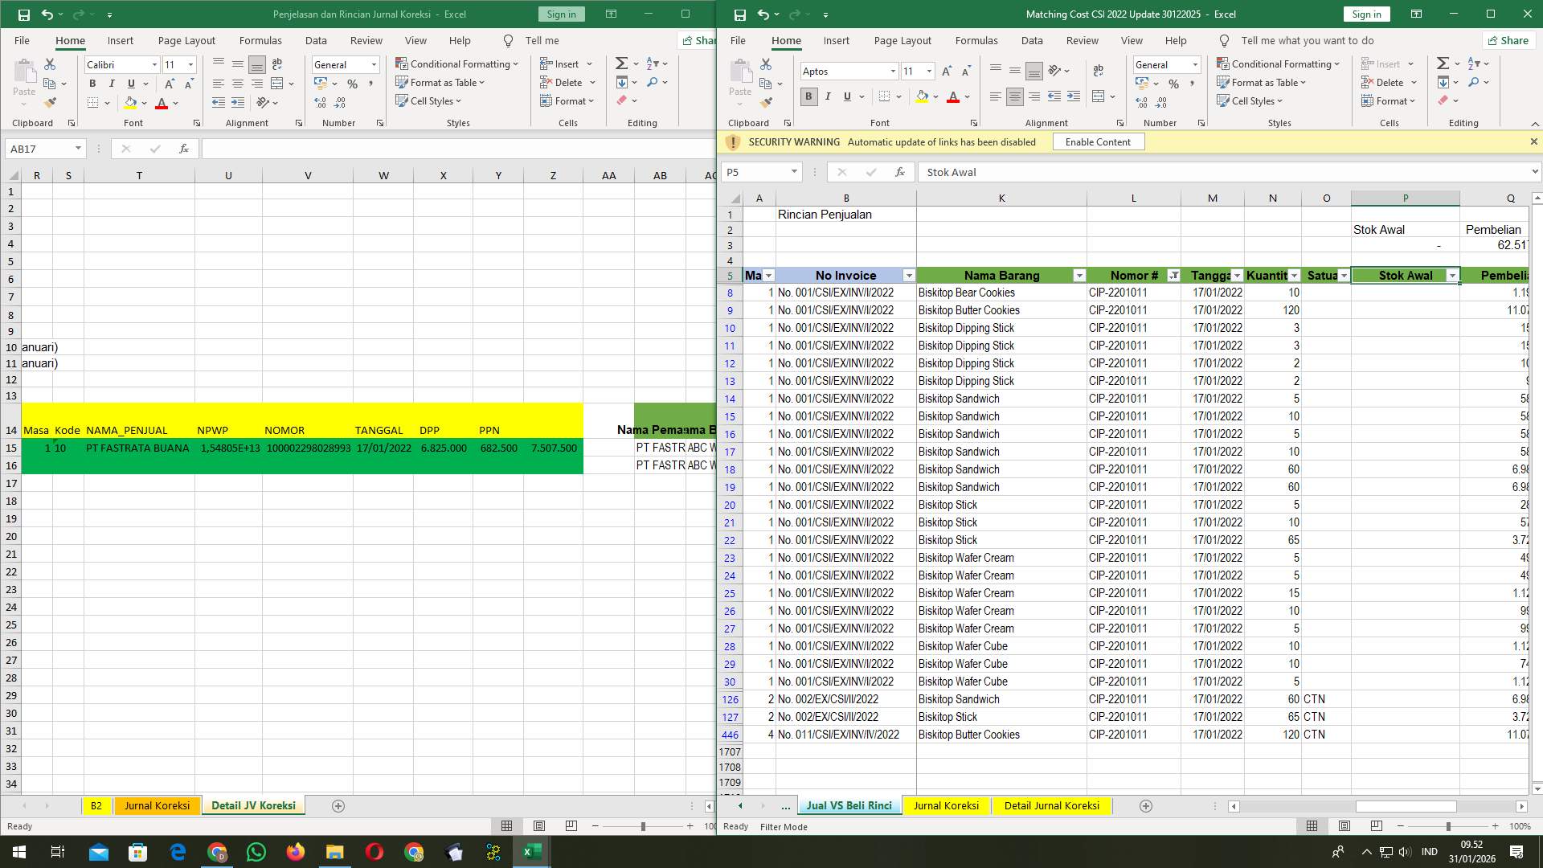Click Underline in the Font group
This screenshot has height=868, width=1543.
coord(846,96)
